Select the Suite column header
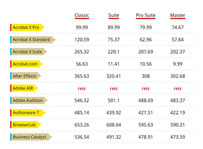 114,15
